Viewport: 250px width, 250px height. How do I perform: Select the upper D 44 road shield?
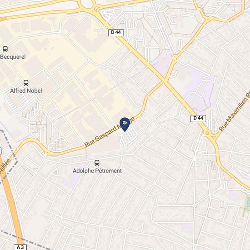coord(116,33)
